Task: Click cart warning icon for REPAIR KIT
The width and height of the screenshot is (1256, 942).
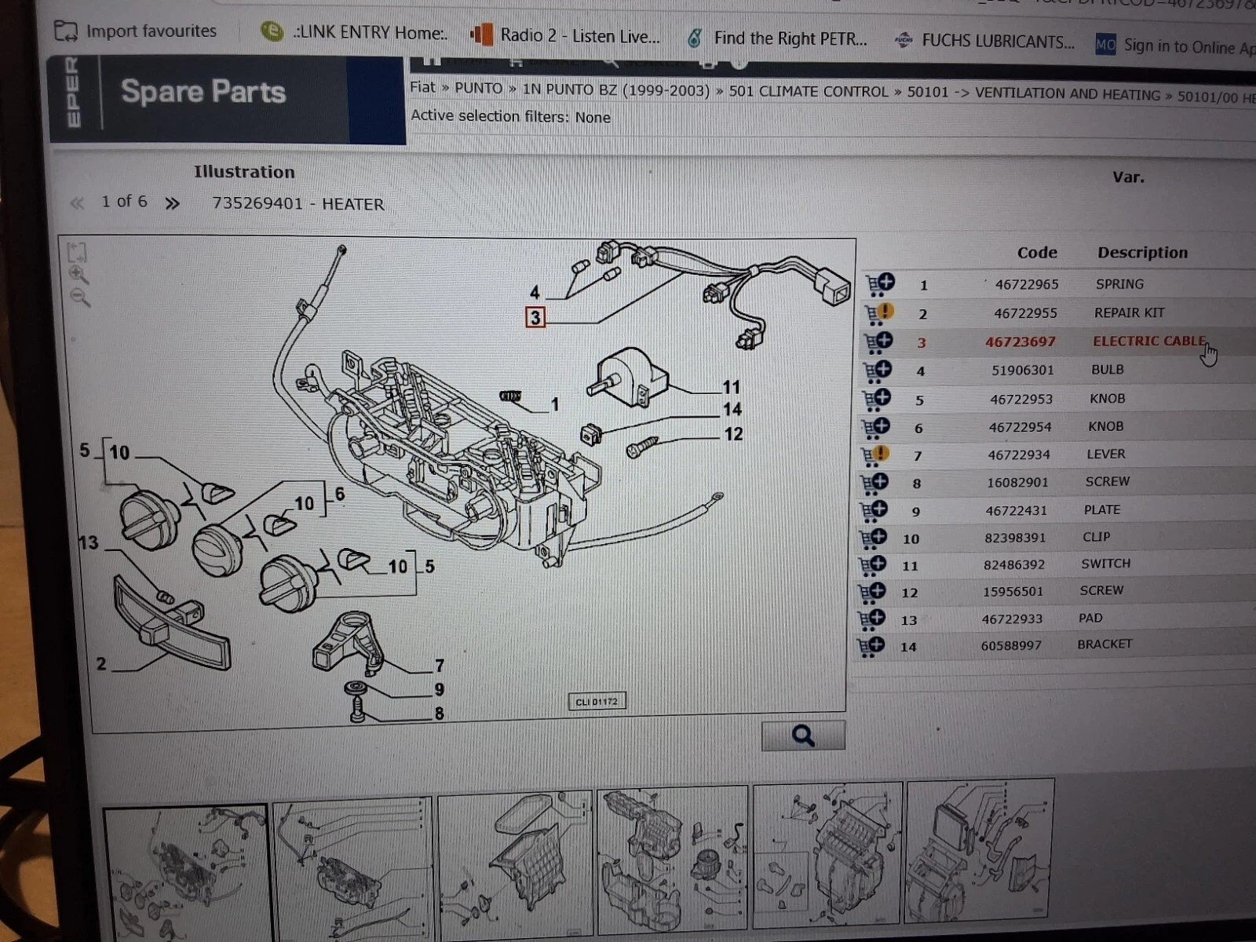Action: point(878,313)
